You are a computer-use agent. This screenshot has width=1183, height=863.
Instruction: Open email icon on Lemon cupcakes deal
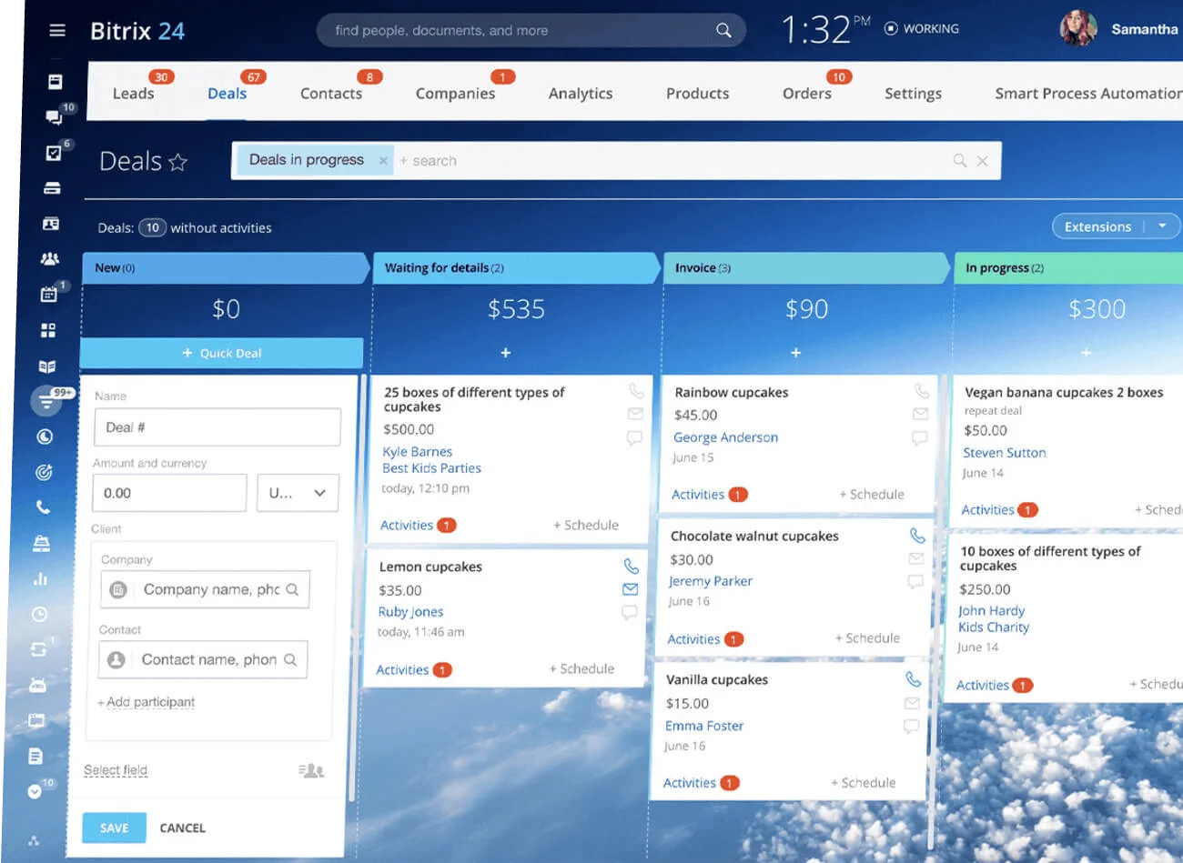(630, 589)
